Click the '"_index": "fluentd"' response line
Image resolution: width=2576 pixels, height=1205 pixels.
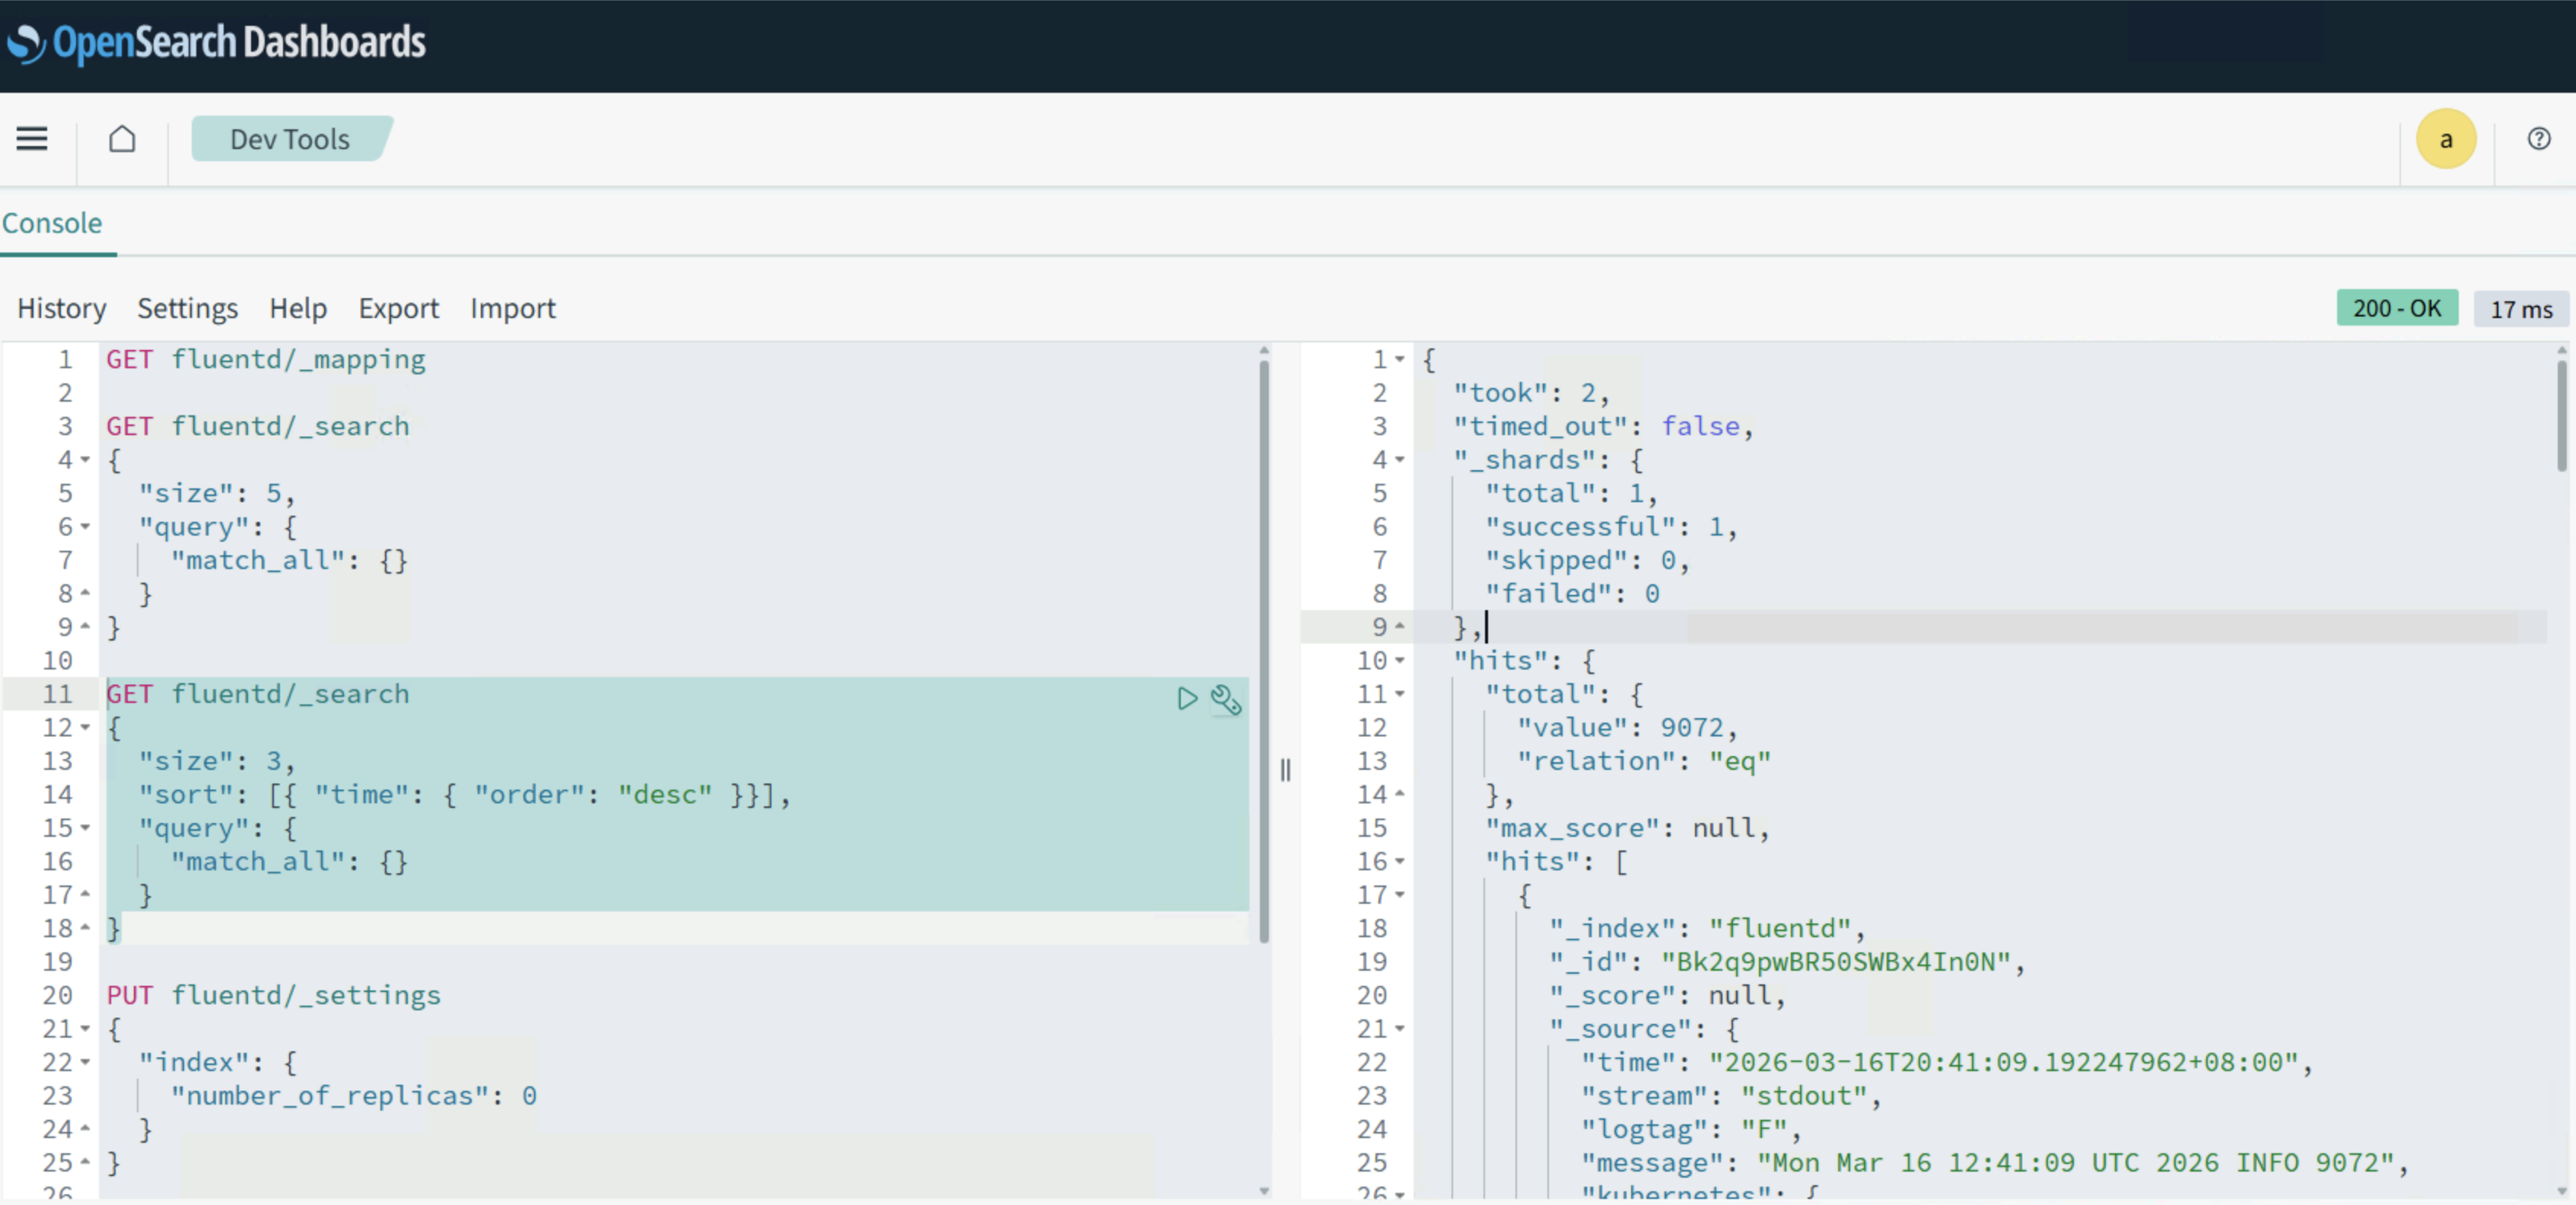(1707, 929)
